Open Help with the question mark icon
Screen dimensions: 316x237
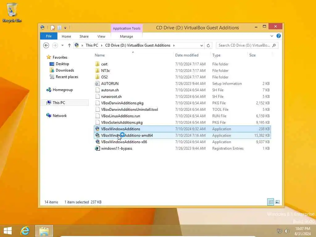pyautogui.click(x=279, y=36)
